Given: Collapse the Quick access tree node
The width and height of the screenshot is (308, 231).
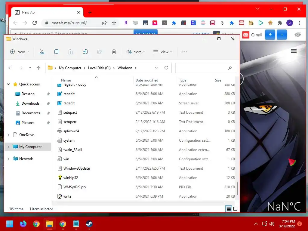Looking at the screenshot, I should pyautogui.click(x=8, y=84).
